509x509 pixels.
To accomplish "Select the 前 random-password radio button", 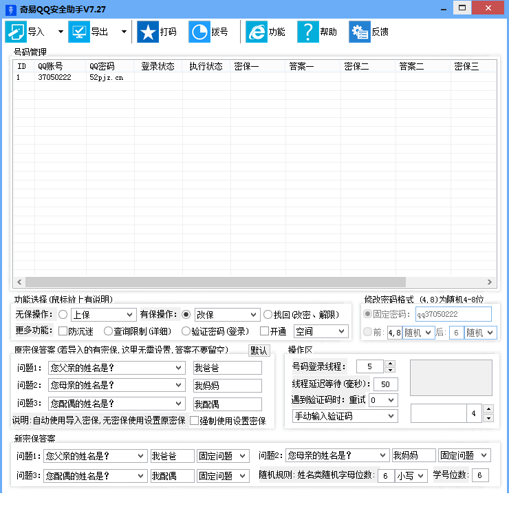I will (367, 332).
